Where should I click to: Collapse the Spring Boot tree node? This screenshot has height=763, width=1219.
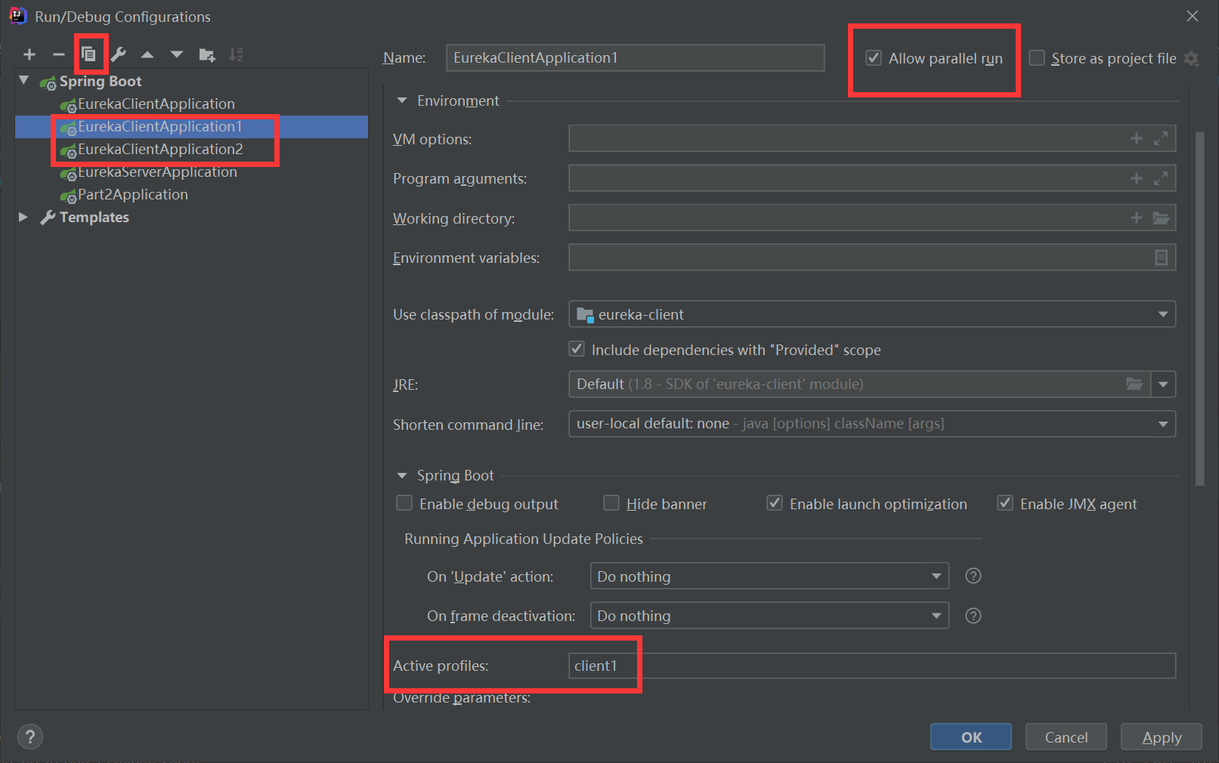pos(24,80)
